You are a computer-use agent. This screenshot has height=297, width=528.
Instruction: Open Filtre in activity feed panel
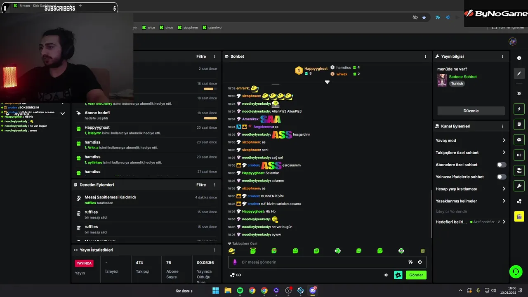point(201,57)
